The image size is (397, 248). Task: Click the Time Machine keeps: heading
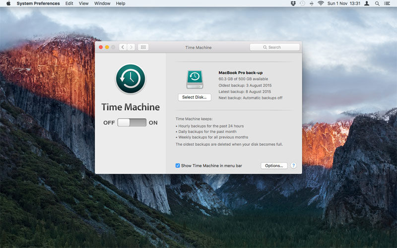[194, 119]
